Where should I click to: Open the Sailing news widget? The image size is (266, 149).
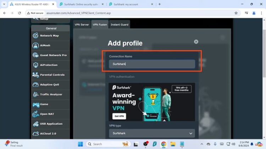click(14, 144)
